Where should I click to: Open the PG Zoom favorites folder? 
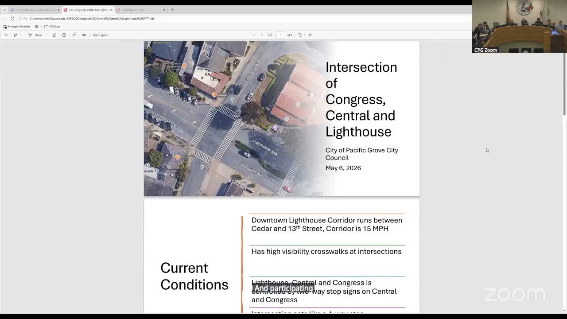pos(52,27)
